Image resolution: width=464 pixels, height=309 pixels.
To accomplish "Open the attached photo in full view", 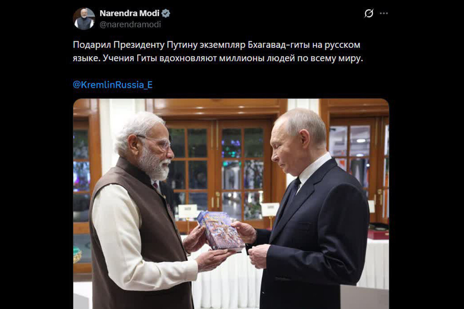I will (231, 204).
